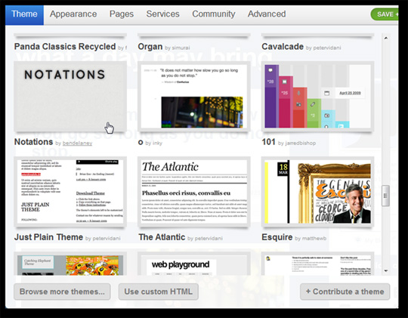Select the Esquire theme thumbnail
This screenshot has width=408, height=318.
[317, 192]
